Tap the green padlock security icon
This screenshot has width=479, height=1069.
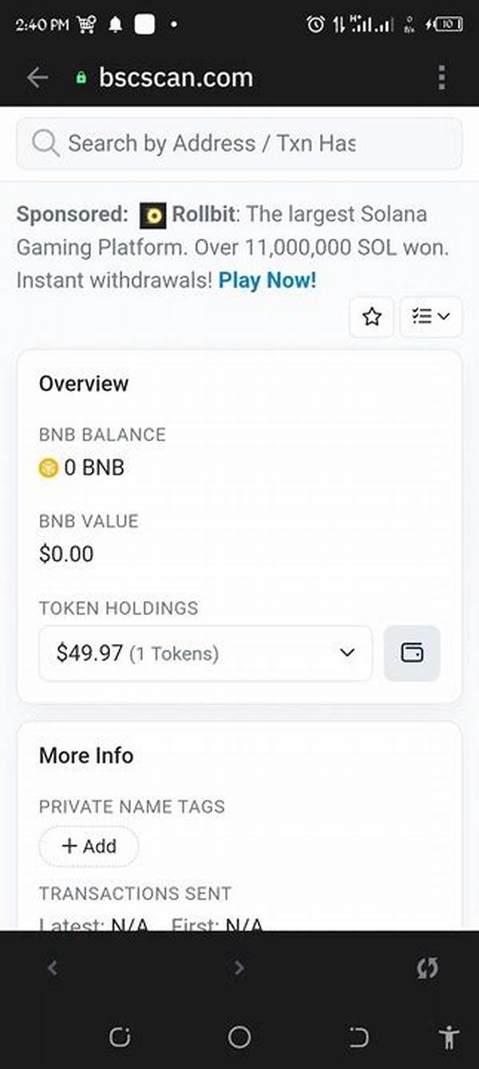pos(80,78)
